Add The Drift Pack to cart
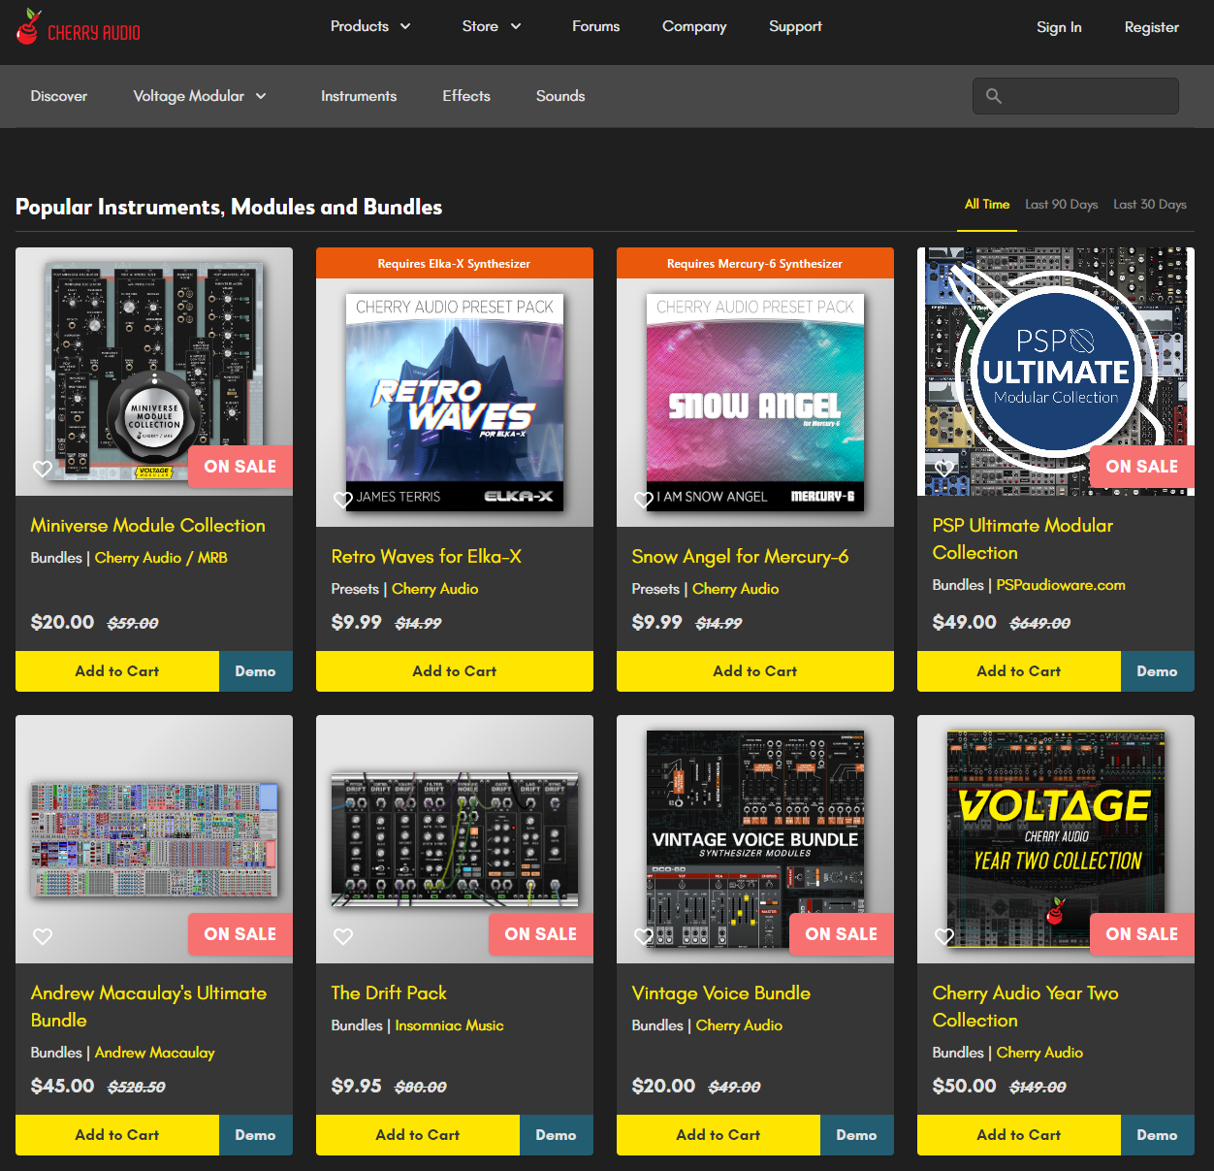Screen dimensions: 1214x1171 point(418,1135)
